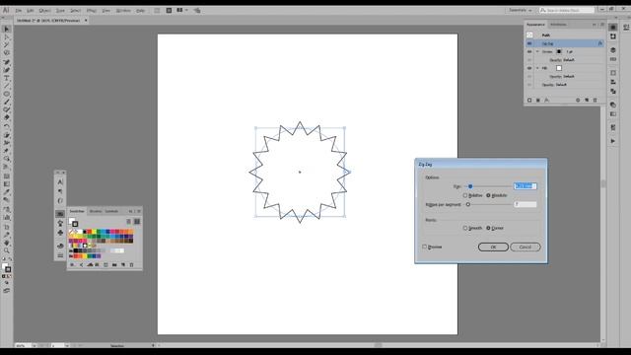The height and width of the screenshot is (355, 631).
Task: Open the File menu
Action: [x=18, y=11]
